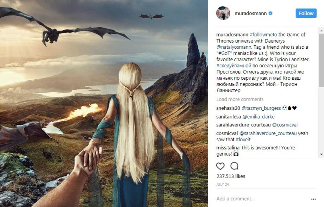Click the scrollbar up arrow in comments

pyautogui.click(x=321, y=31)
